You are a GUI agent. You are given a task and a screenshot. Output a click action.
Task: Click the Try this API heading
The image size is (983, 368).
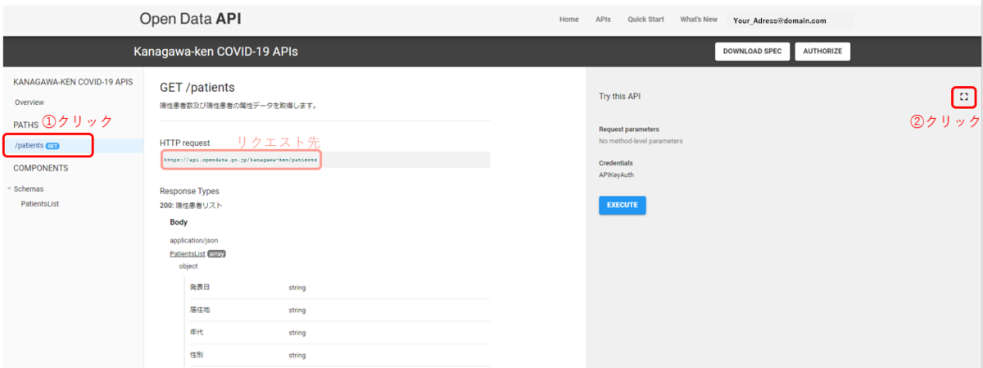click(x=619, y=97)
